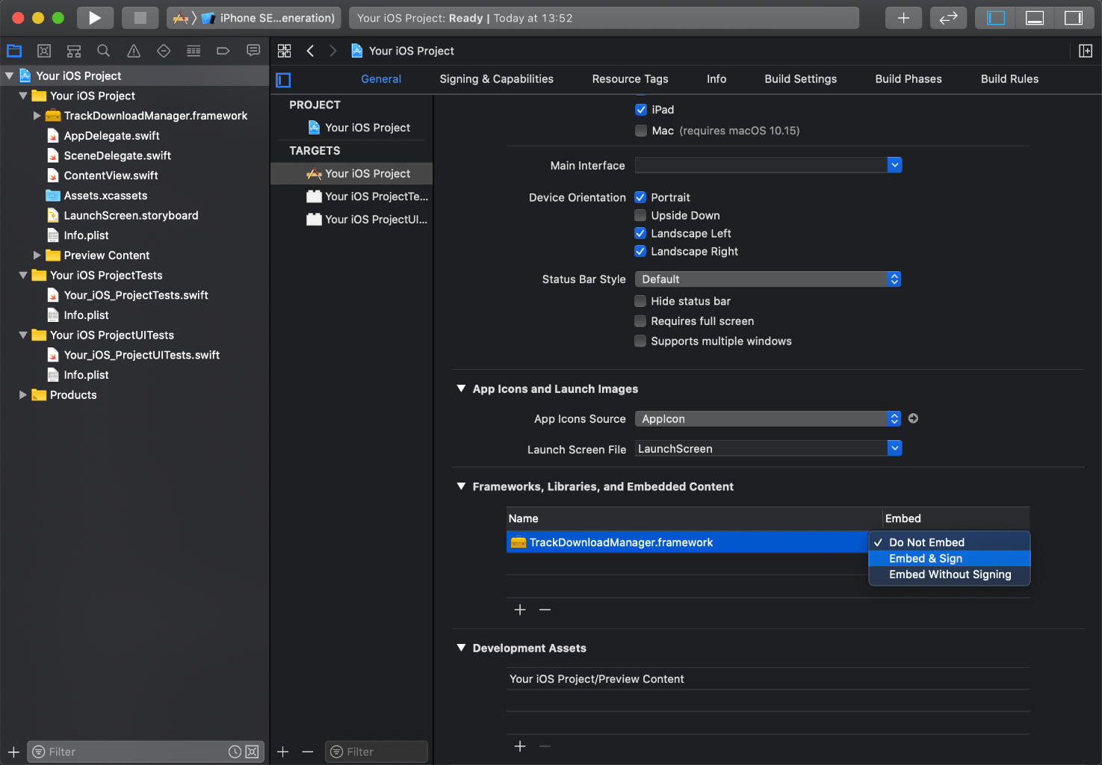The image size is (1102, 765).
Task: Expand the Products group
Action: (23, 394)
